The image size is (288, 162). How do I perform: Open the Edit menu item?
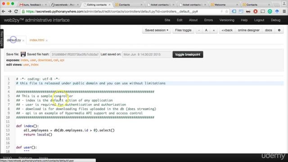[180, 20]
